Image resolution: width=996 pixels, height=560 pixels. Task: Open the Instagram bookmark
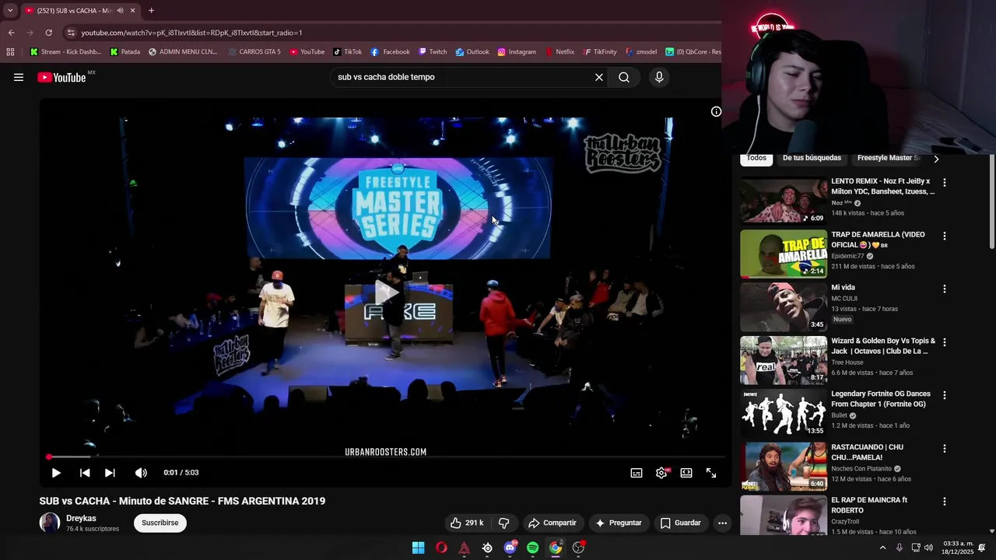(517, 52)
